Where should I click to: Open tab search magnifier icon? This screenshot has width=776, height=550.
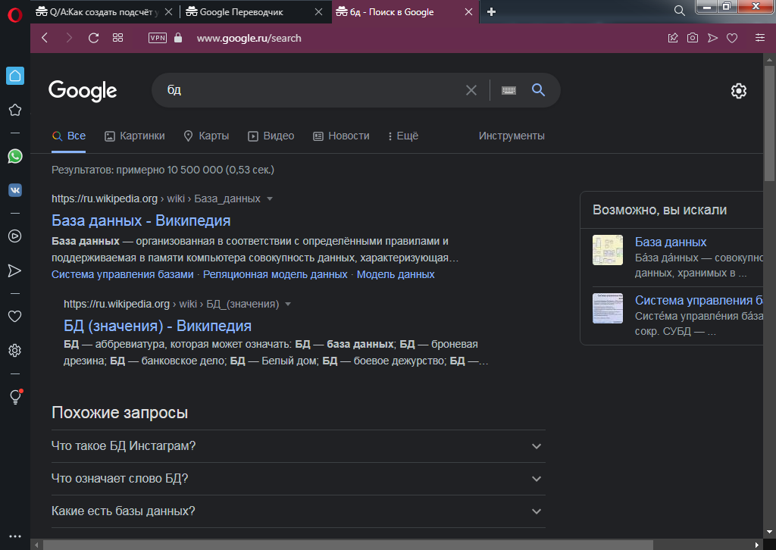coord(680,11)
